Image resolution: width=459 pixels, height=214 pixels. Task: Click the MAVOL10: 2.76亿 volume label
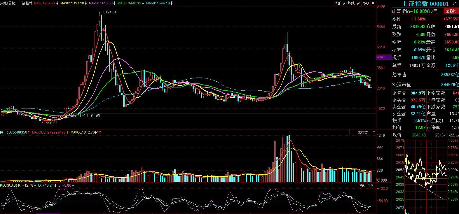(84, 132)
